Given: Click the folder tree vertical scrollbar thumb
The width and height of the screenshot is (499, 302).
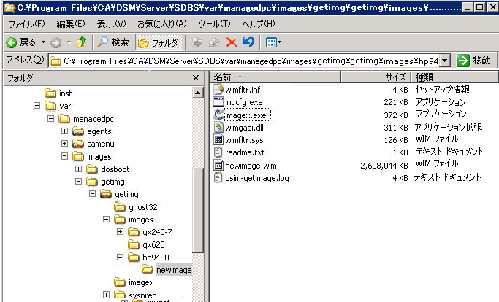Looking at the screenshot, I should point(197,210).
